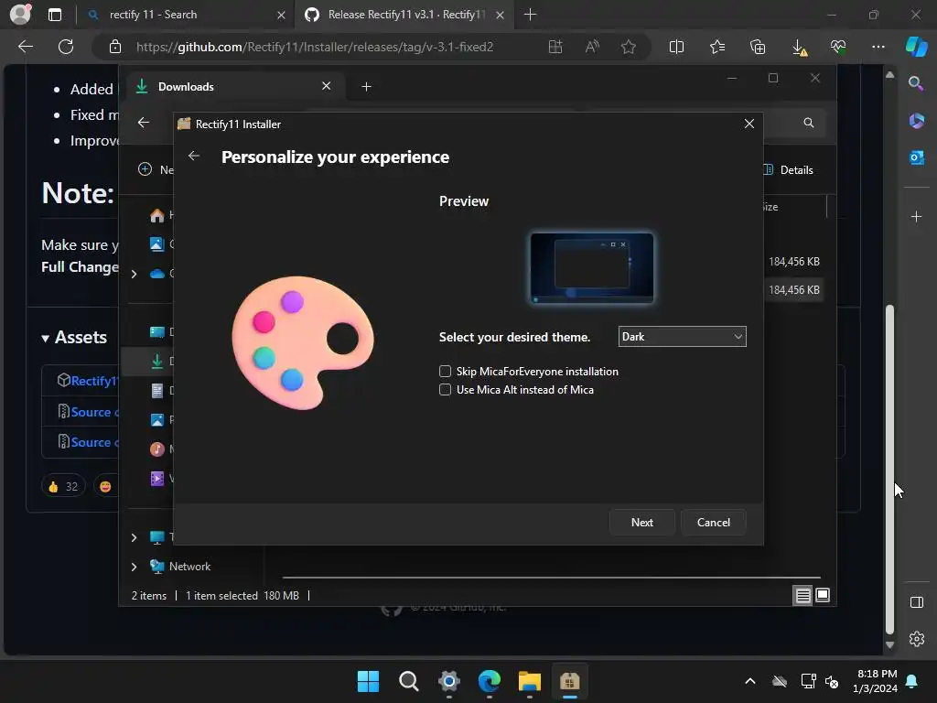
Task: Refresh the GitHub page
Action: point(66,47)
